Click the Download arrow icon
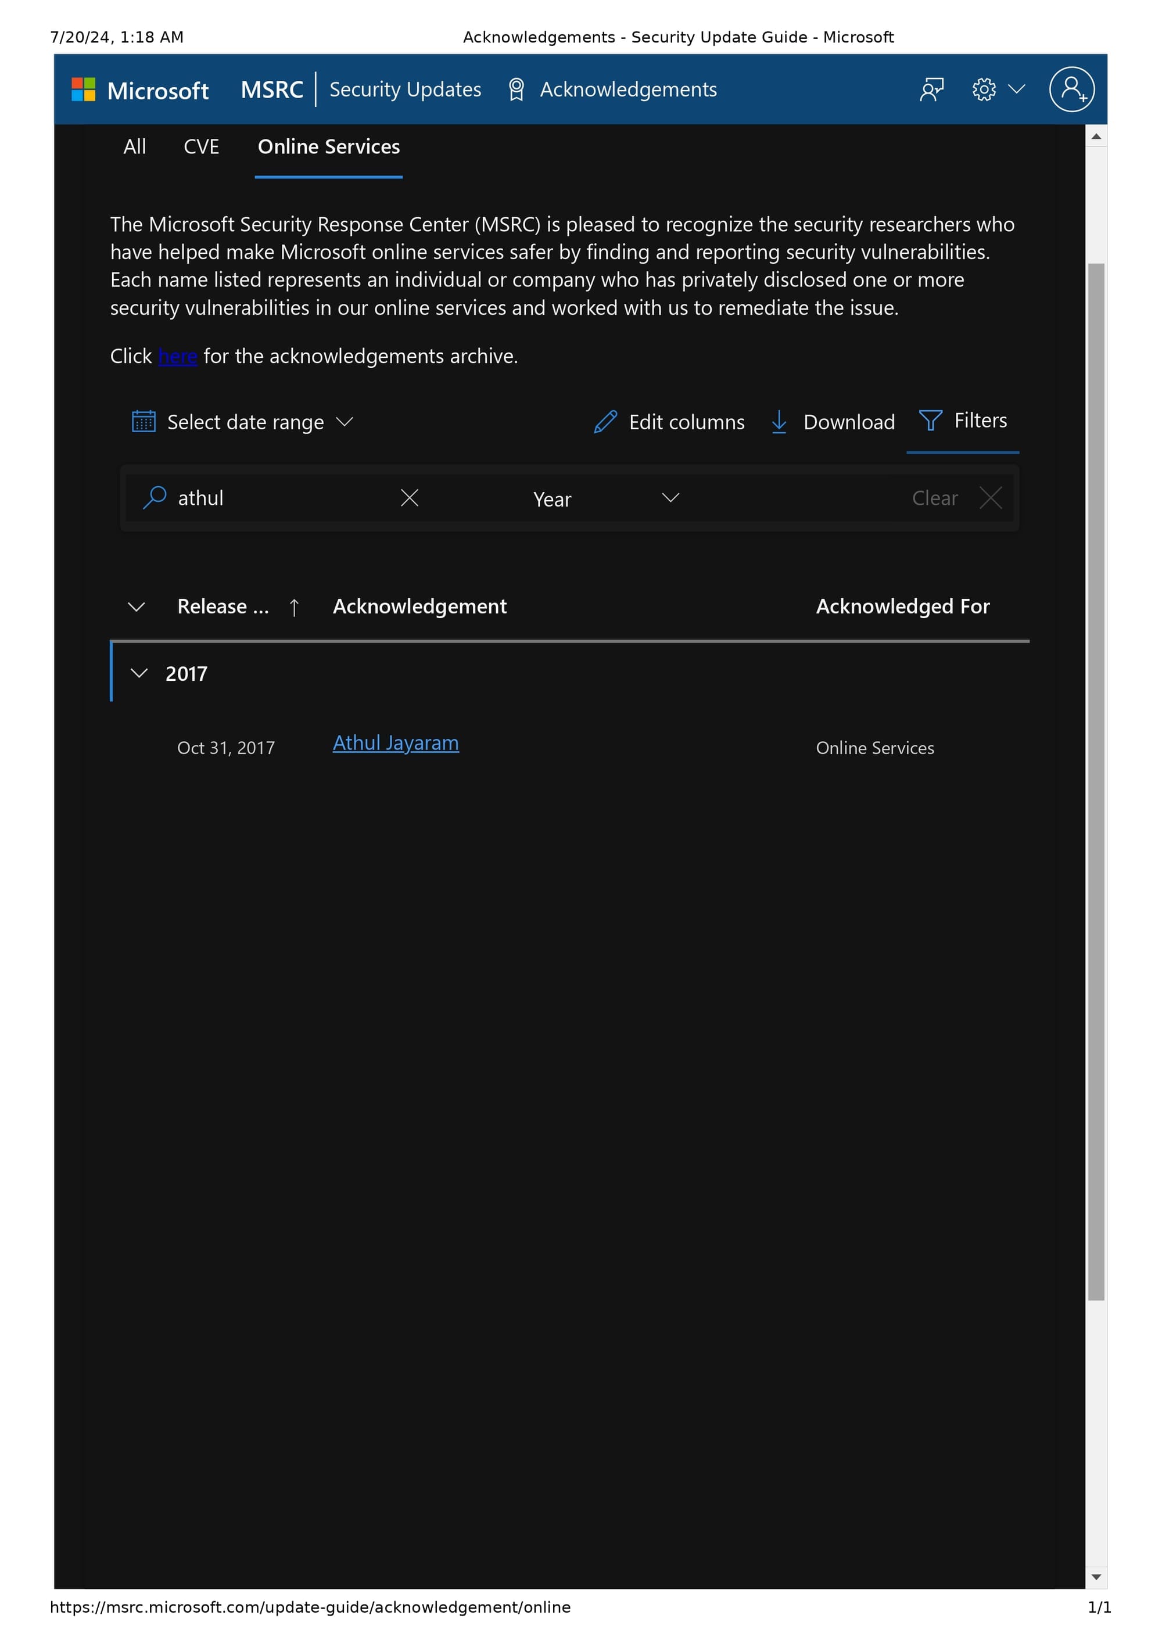 pos(779,422)
